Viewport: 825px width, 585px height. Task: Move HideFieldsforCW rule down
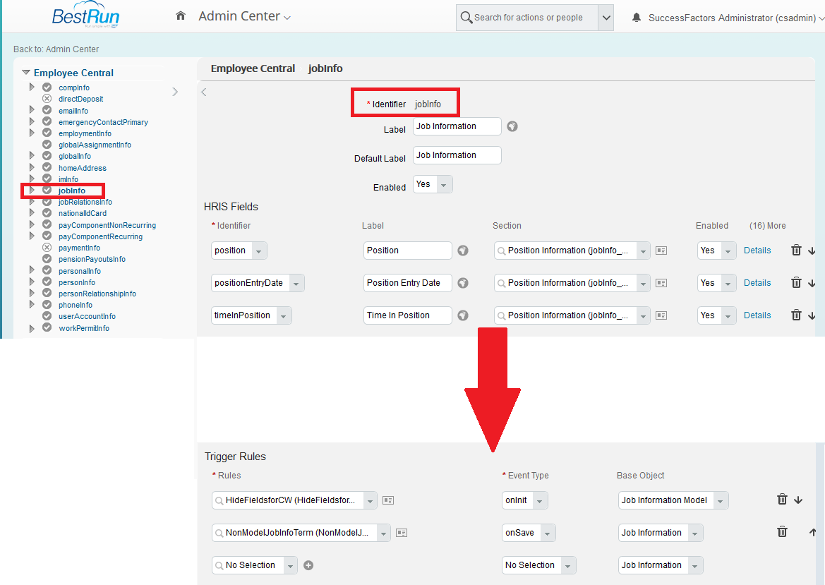[798, 500]
